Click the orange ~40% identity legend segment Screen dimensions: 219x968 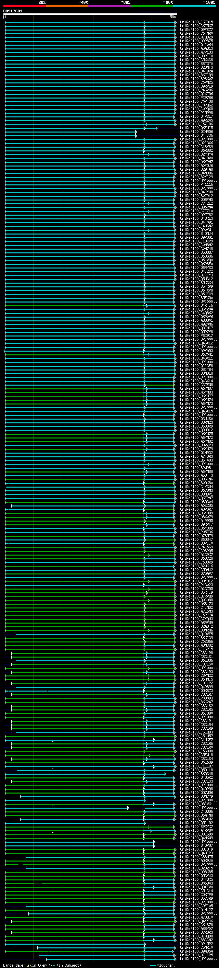tap(67, 6)
